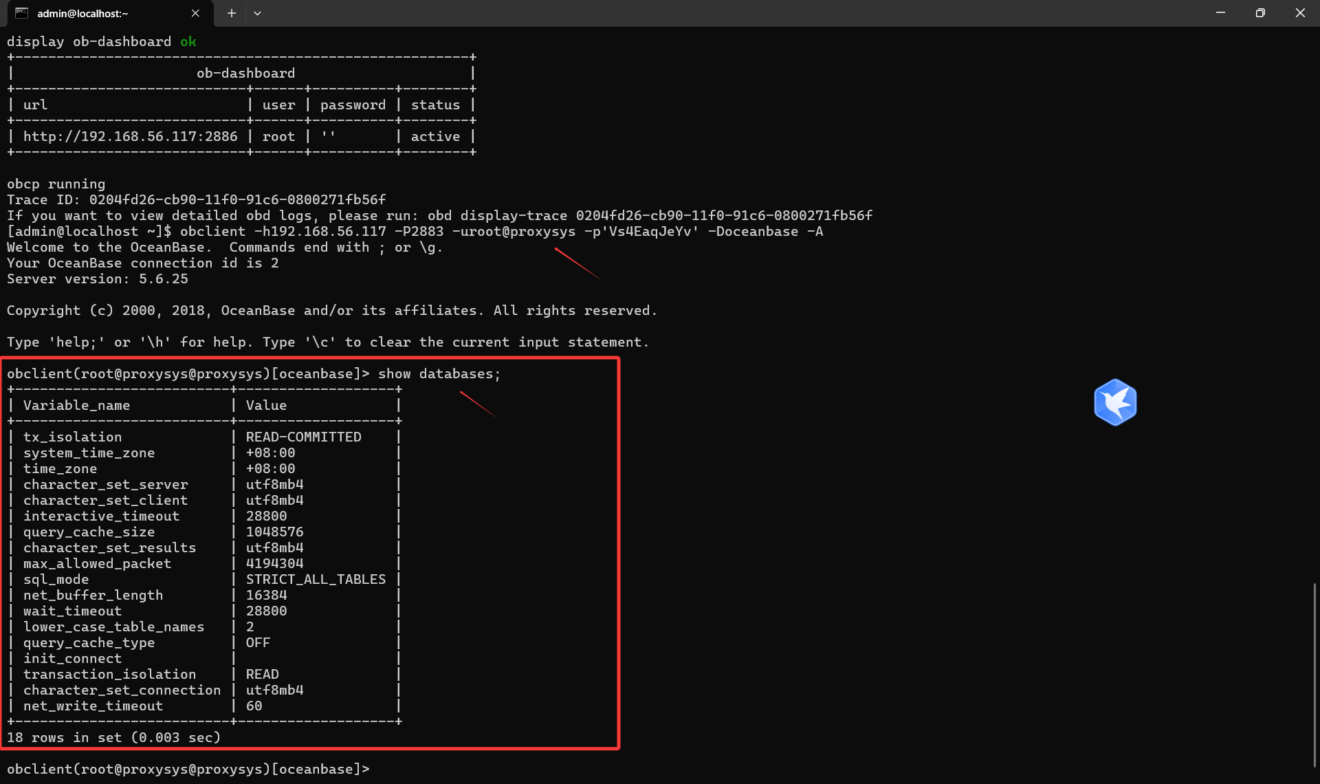Minimize the terminal window
Image resolution: width=1320 pixels, height=784 pixels.
click(1220, 13)
